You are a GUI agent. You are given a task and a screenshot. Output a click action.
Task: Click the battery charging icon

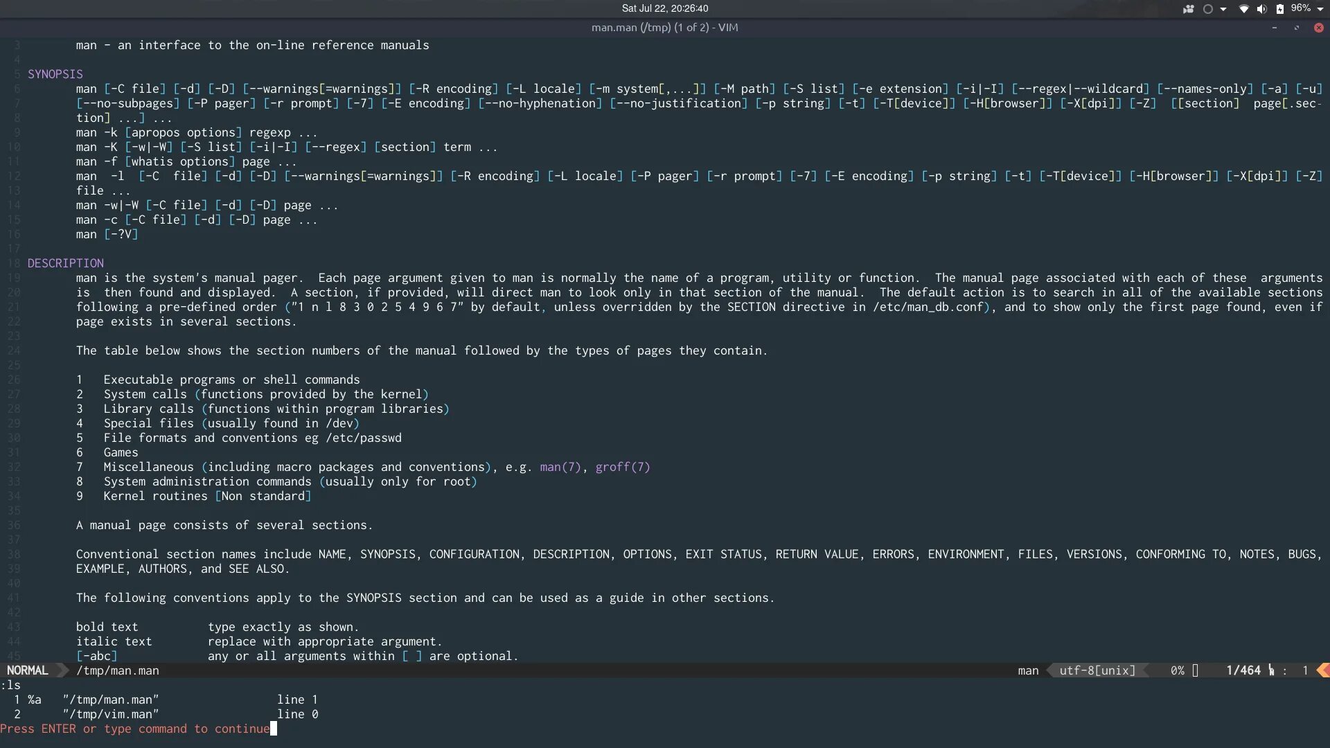pyautogui.click(x=1280, y=9)
